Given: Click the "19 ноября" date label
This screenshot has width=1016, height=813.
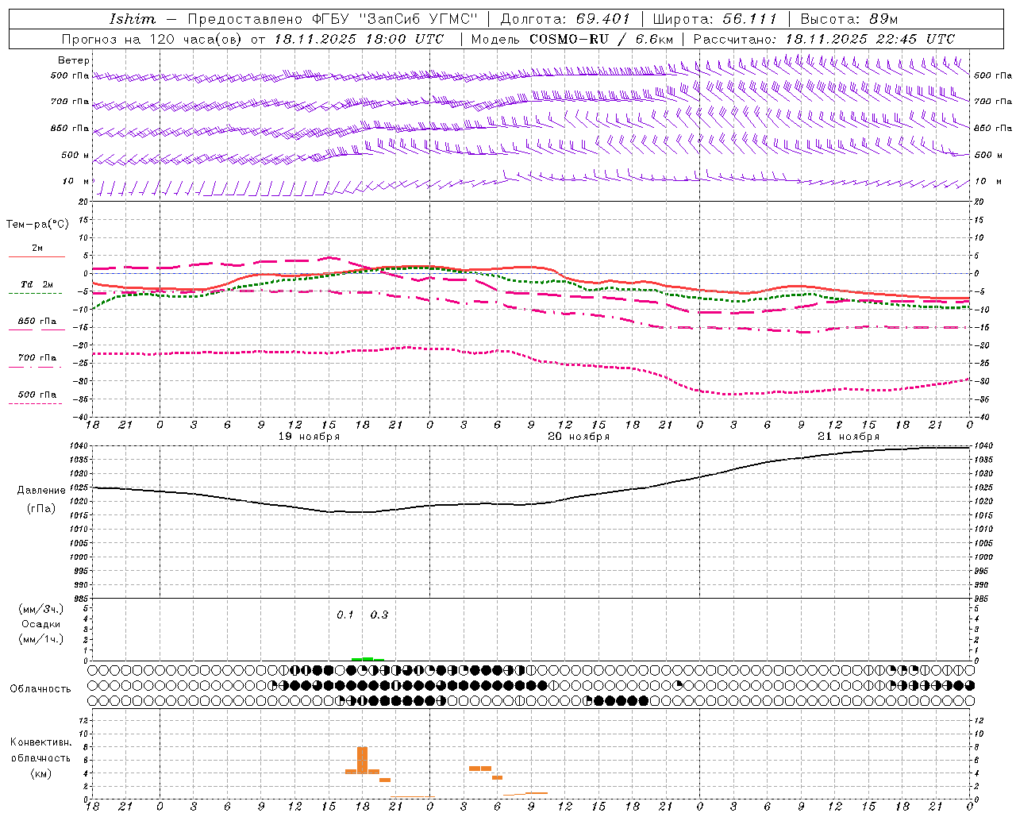Looking at the screenshot, I should 309,437.
